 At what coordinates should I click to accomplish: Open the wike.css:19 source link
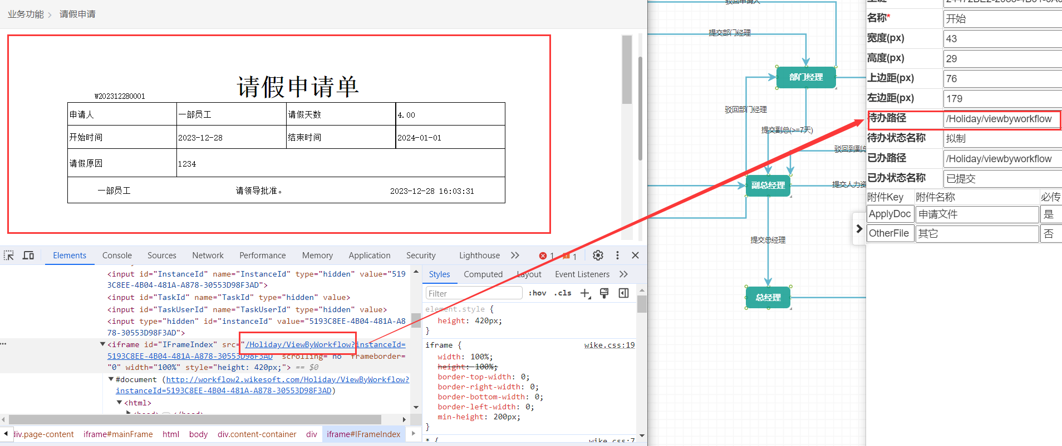point(609,345)
